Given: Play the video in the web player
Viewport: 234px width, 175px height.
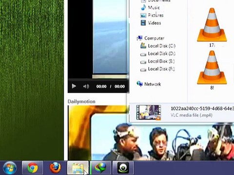Looking at the screenshot, I should [x=74, y=86].
